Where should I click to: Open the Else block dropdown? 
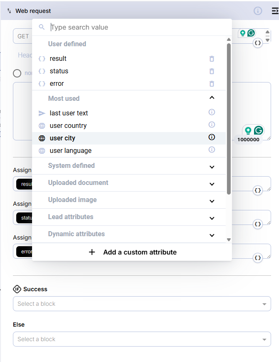point(142,339)
